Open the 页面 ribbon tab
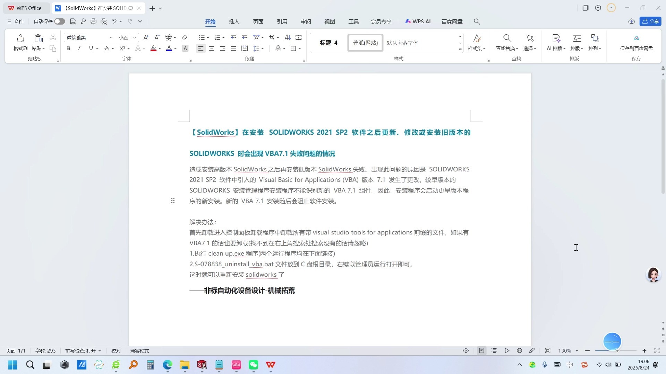The image size is (666, 374). (258, 21)
